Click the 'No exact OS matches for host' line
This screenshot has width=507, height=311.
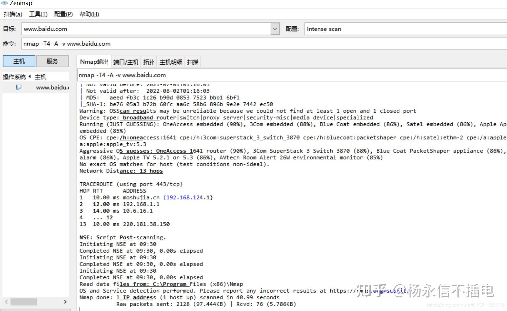174,164
